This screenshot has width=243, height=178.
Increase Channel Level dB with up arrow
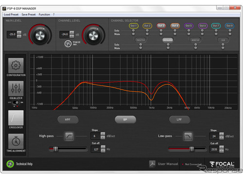72,32
